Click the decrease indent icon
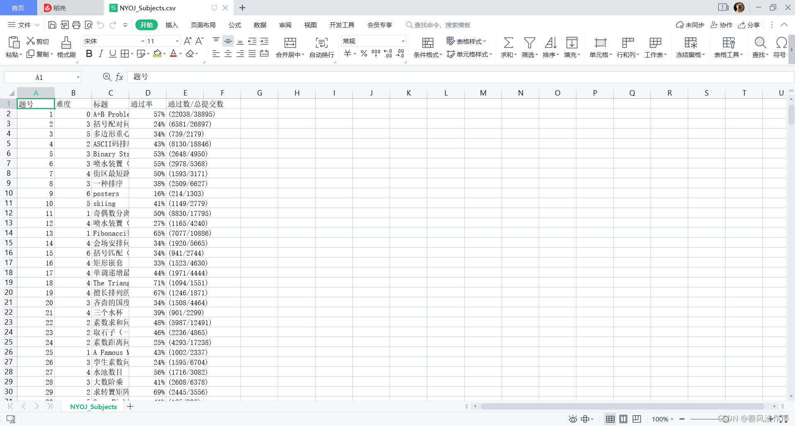The image size is (795, 426). [x=252, y=41]
